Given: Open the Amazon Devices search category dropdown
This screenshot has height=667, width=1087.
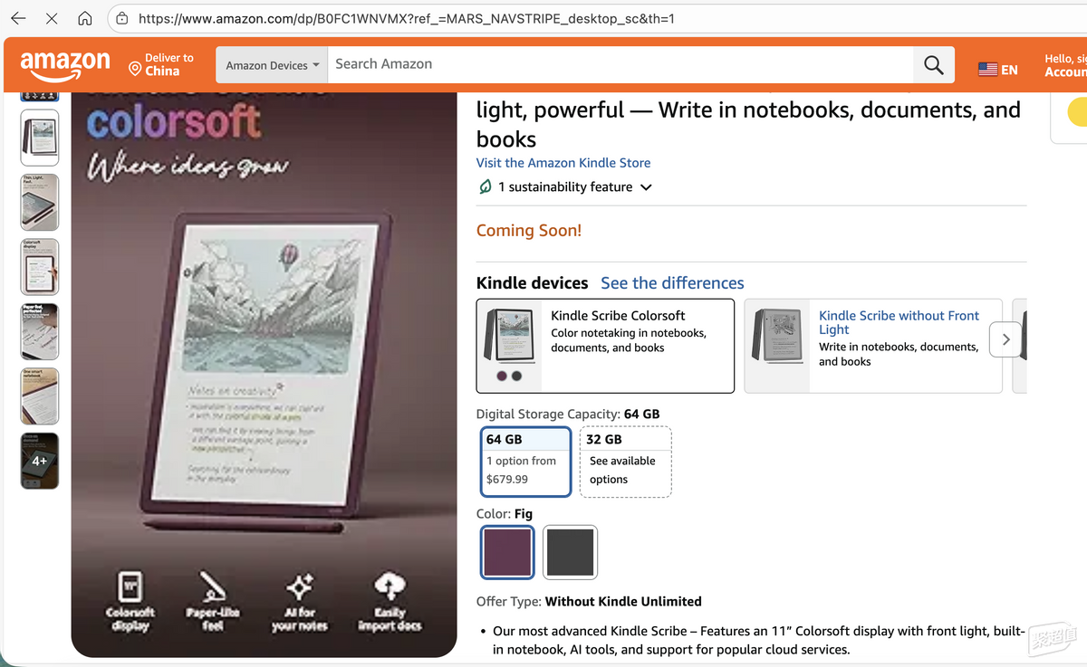Looking at the screenshot, I should (273, 65).
